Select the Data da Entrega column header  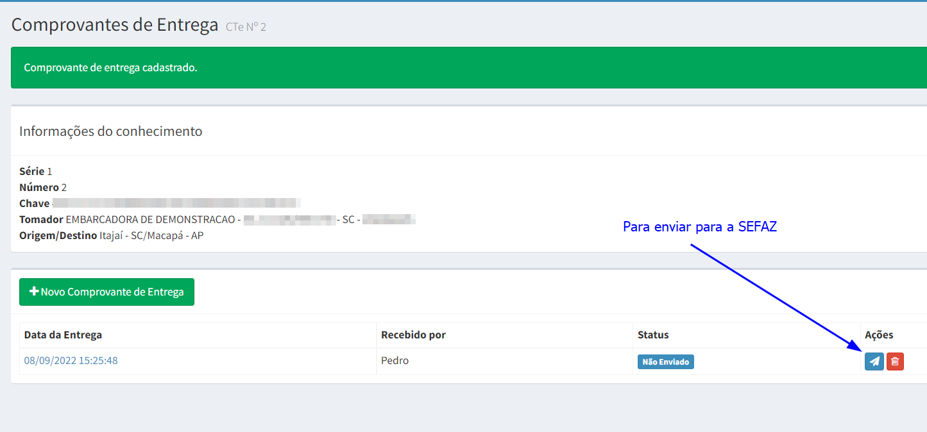(x=63, y=335)
